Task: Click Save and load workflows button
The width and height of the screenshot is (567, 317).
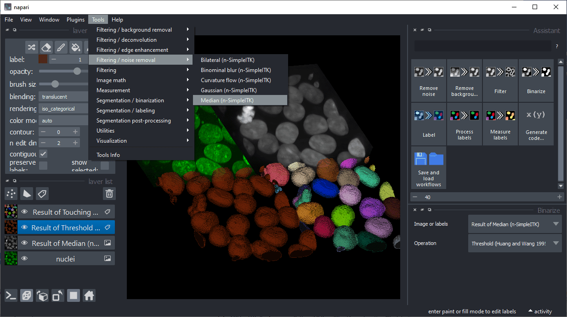Action: click(428, 169)
